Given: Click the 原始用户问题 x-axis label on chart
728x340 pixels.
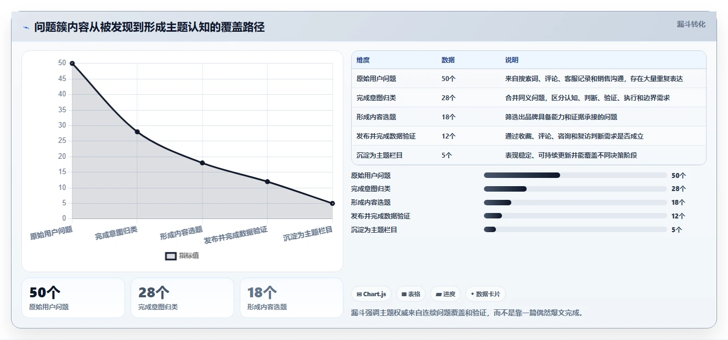Looking at the screenshot, I should (51, 233).
